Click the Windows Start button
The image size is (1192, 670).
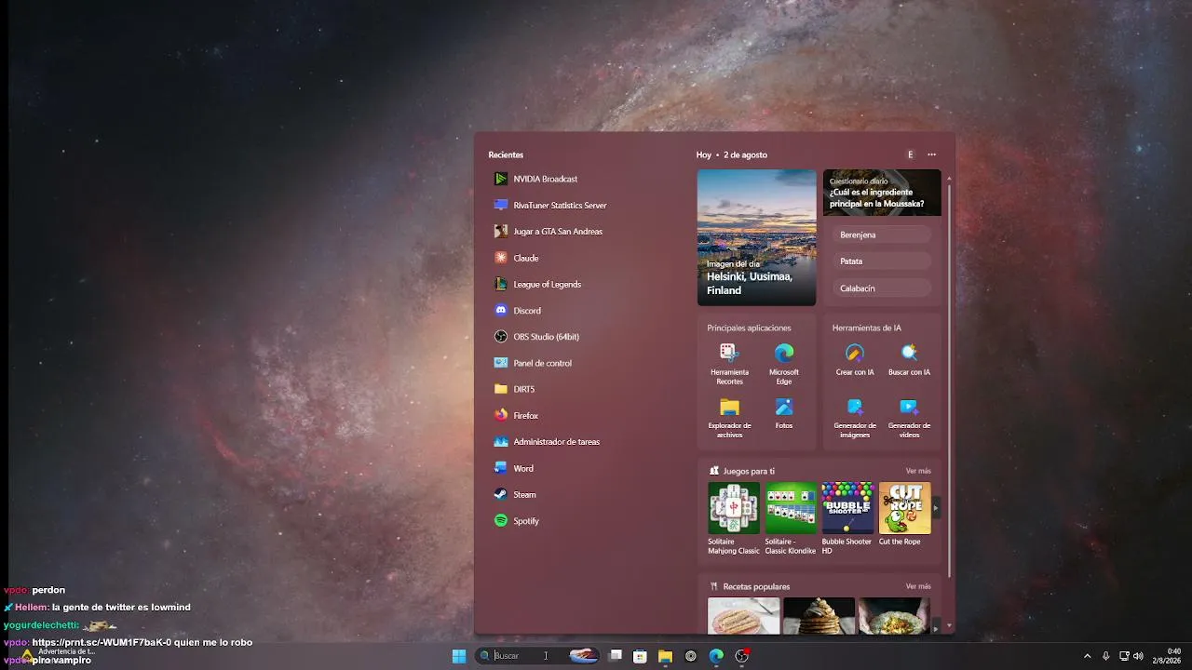(x=459, y=656)
